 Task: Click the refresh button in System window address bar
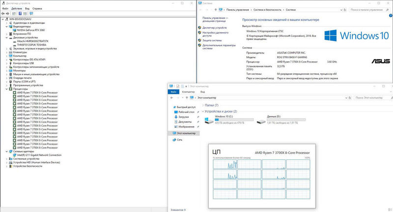point(345,10)
